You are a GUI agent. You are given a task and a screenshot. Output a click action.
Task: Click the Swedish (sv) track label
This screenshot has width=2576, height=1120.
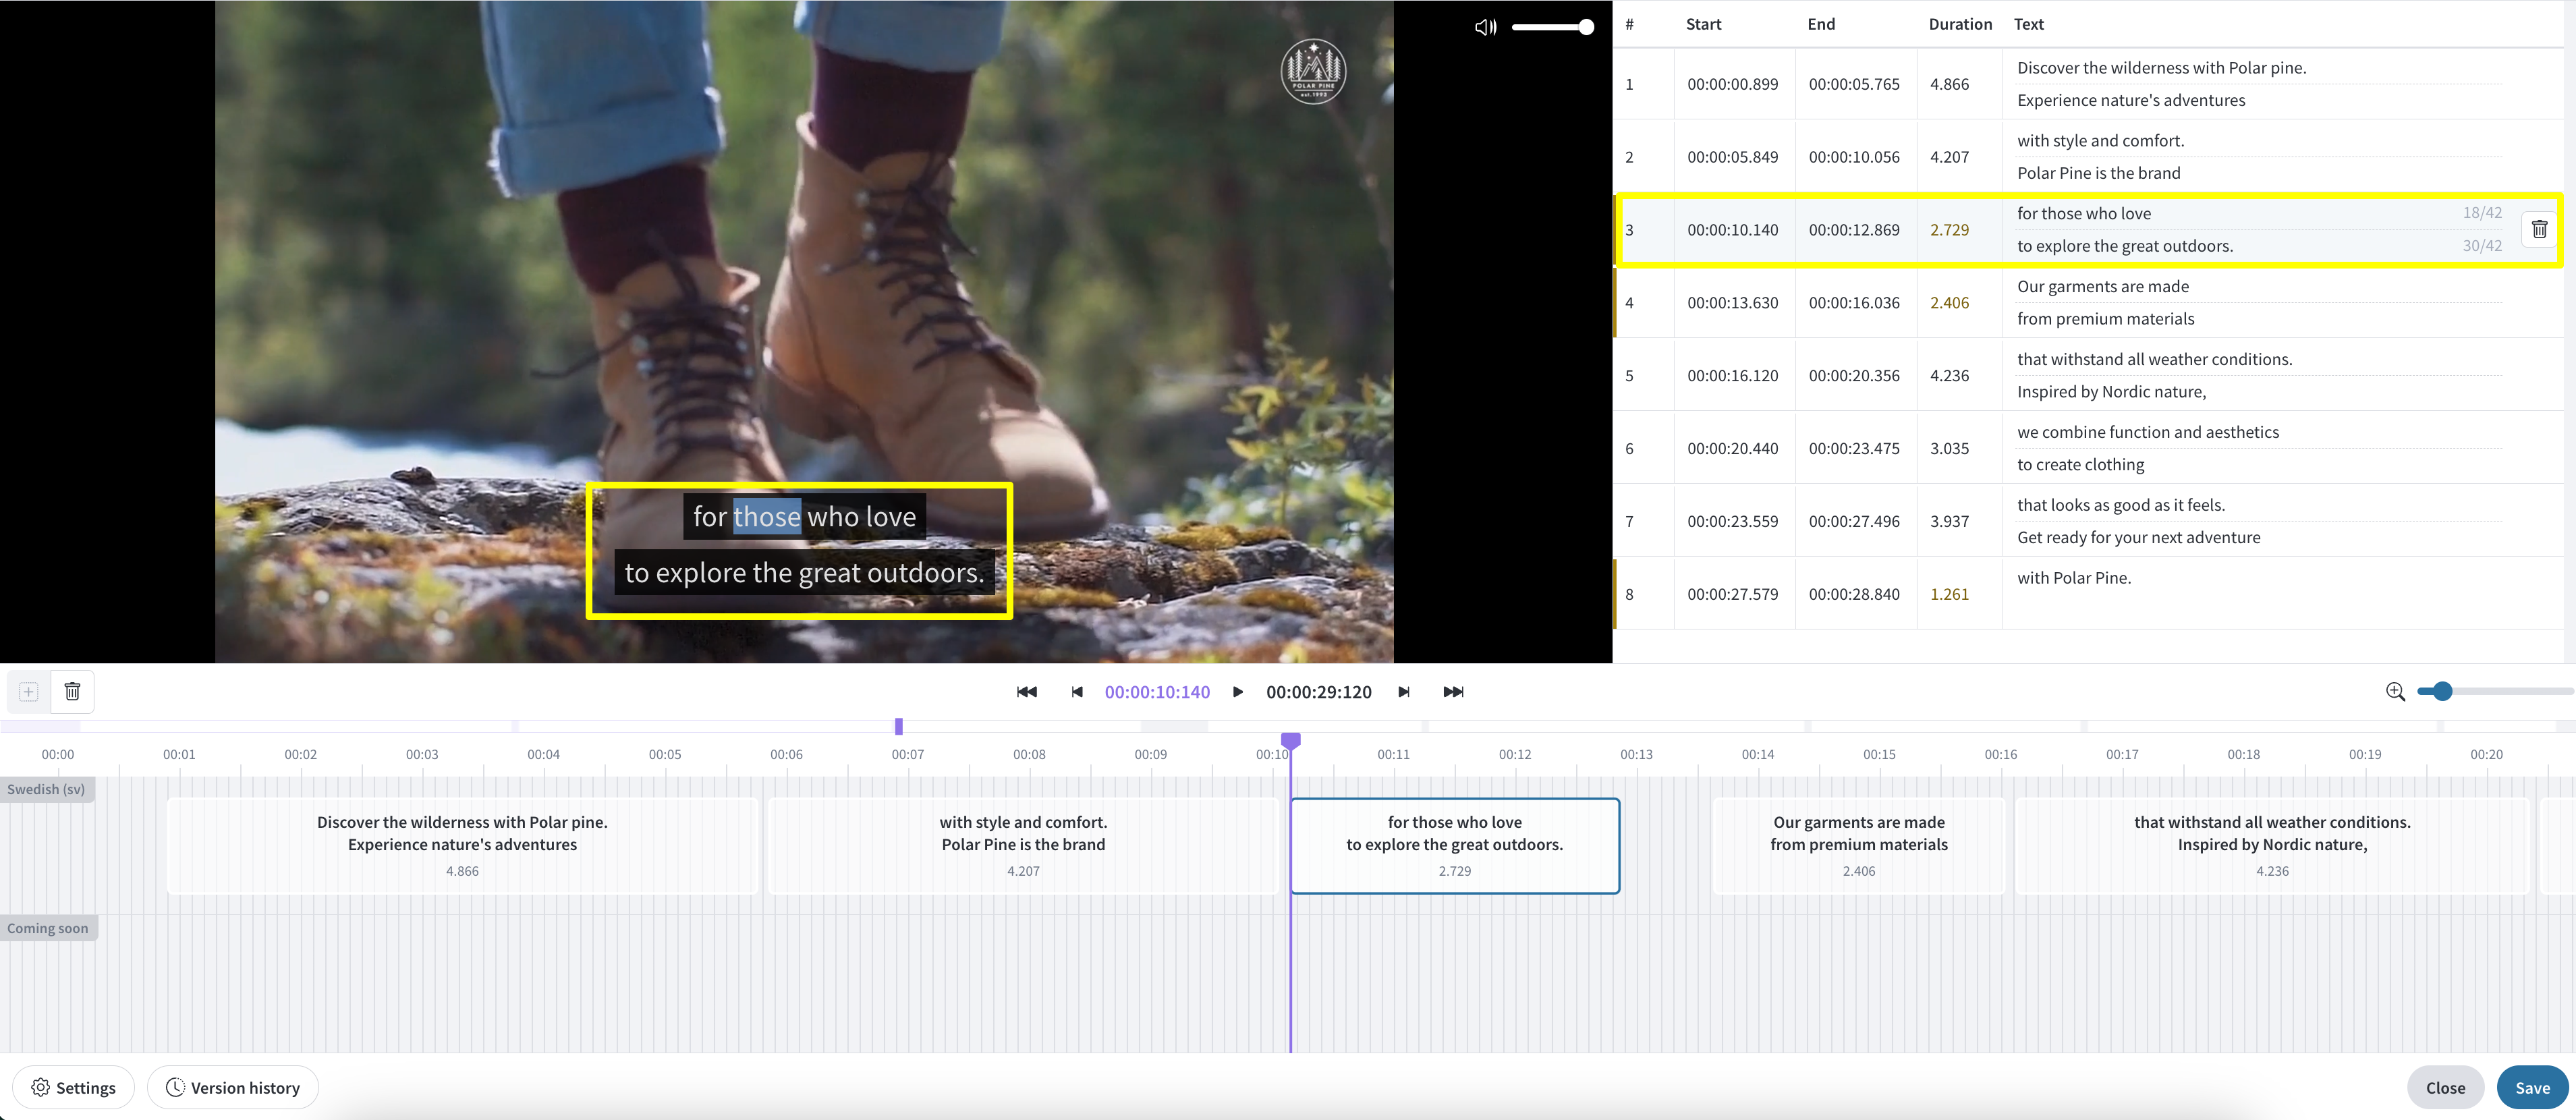[47, 789]
